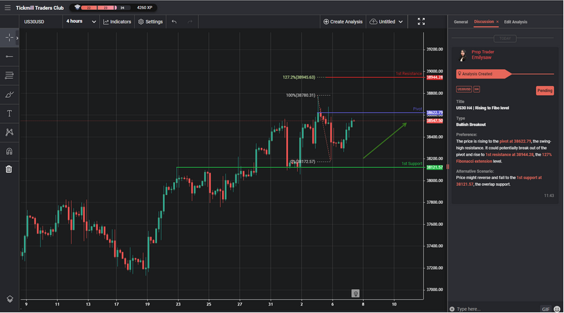Toggle the magnet snap tool
Image resolution: width=564 pixels, height=313 pixels.
pyautogui.click(x=9, y=151)
